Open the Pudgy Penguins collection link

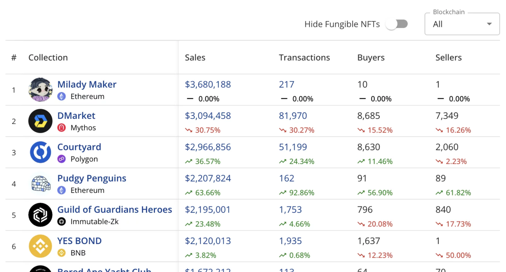pos(92,178)
